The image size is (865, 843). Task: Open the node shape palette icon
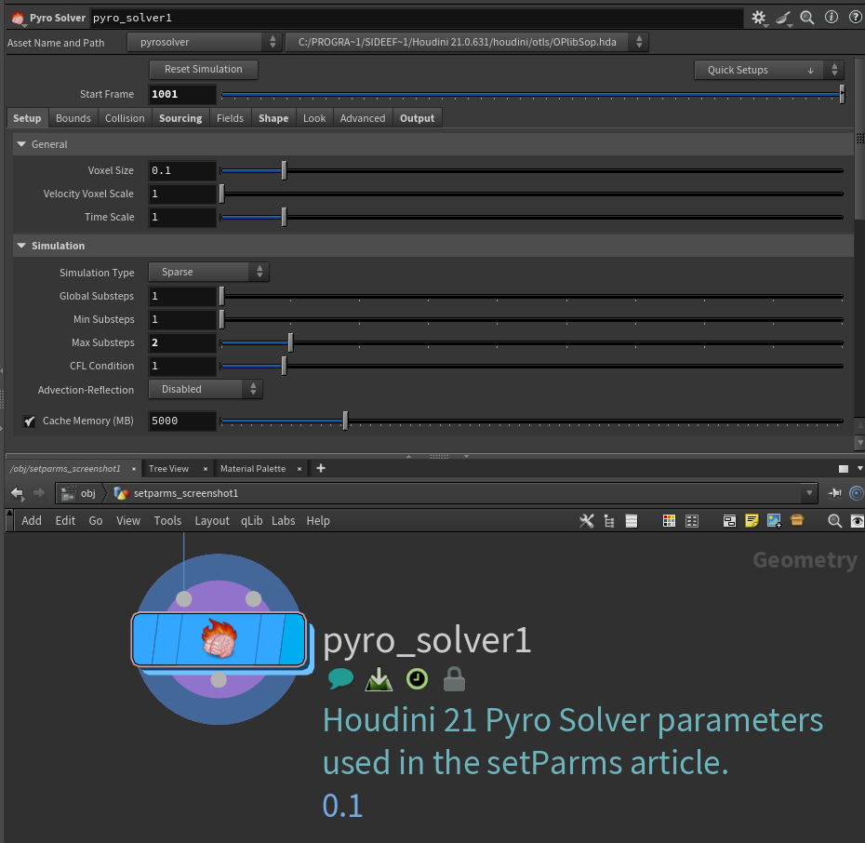(x=692, y=521)
